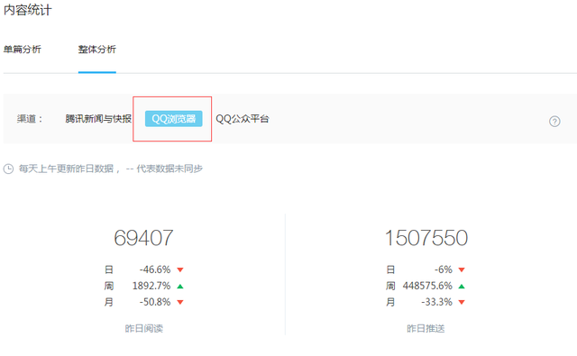The image size is (577, 356).
Task: Click the 448575.6% weekly push change
Action: [427, 286]
